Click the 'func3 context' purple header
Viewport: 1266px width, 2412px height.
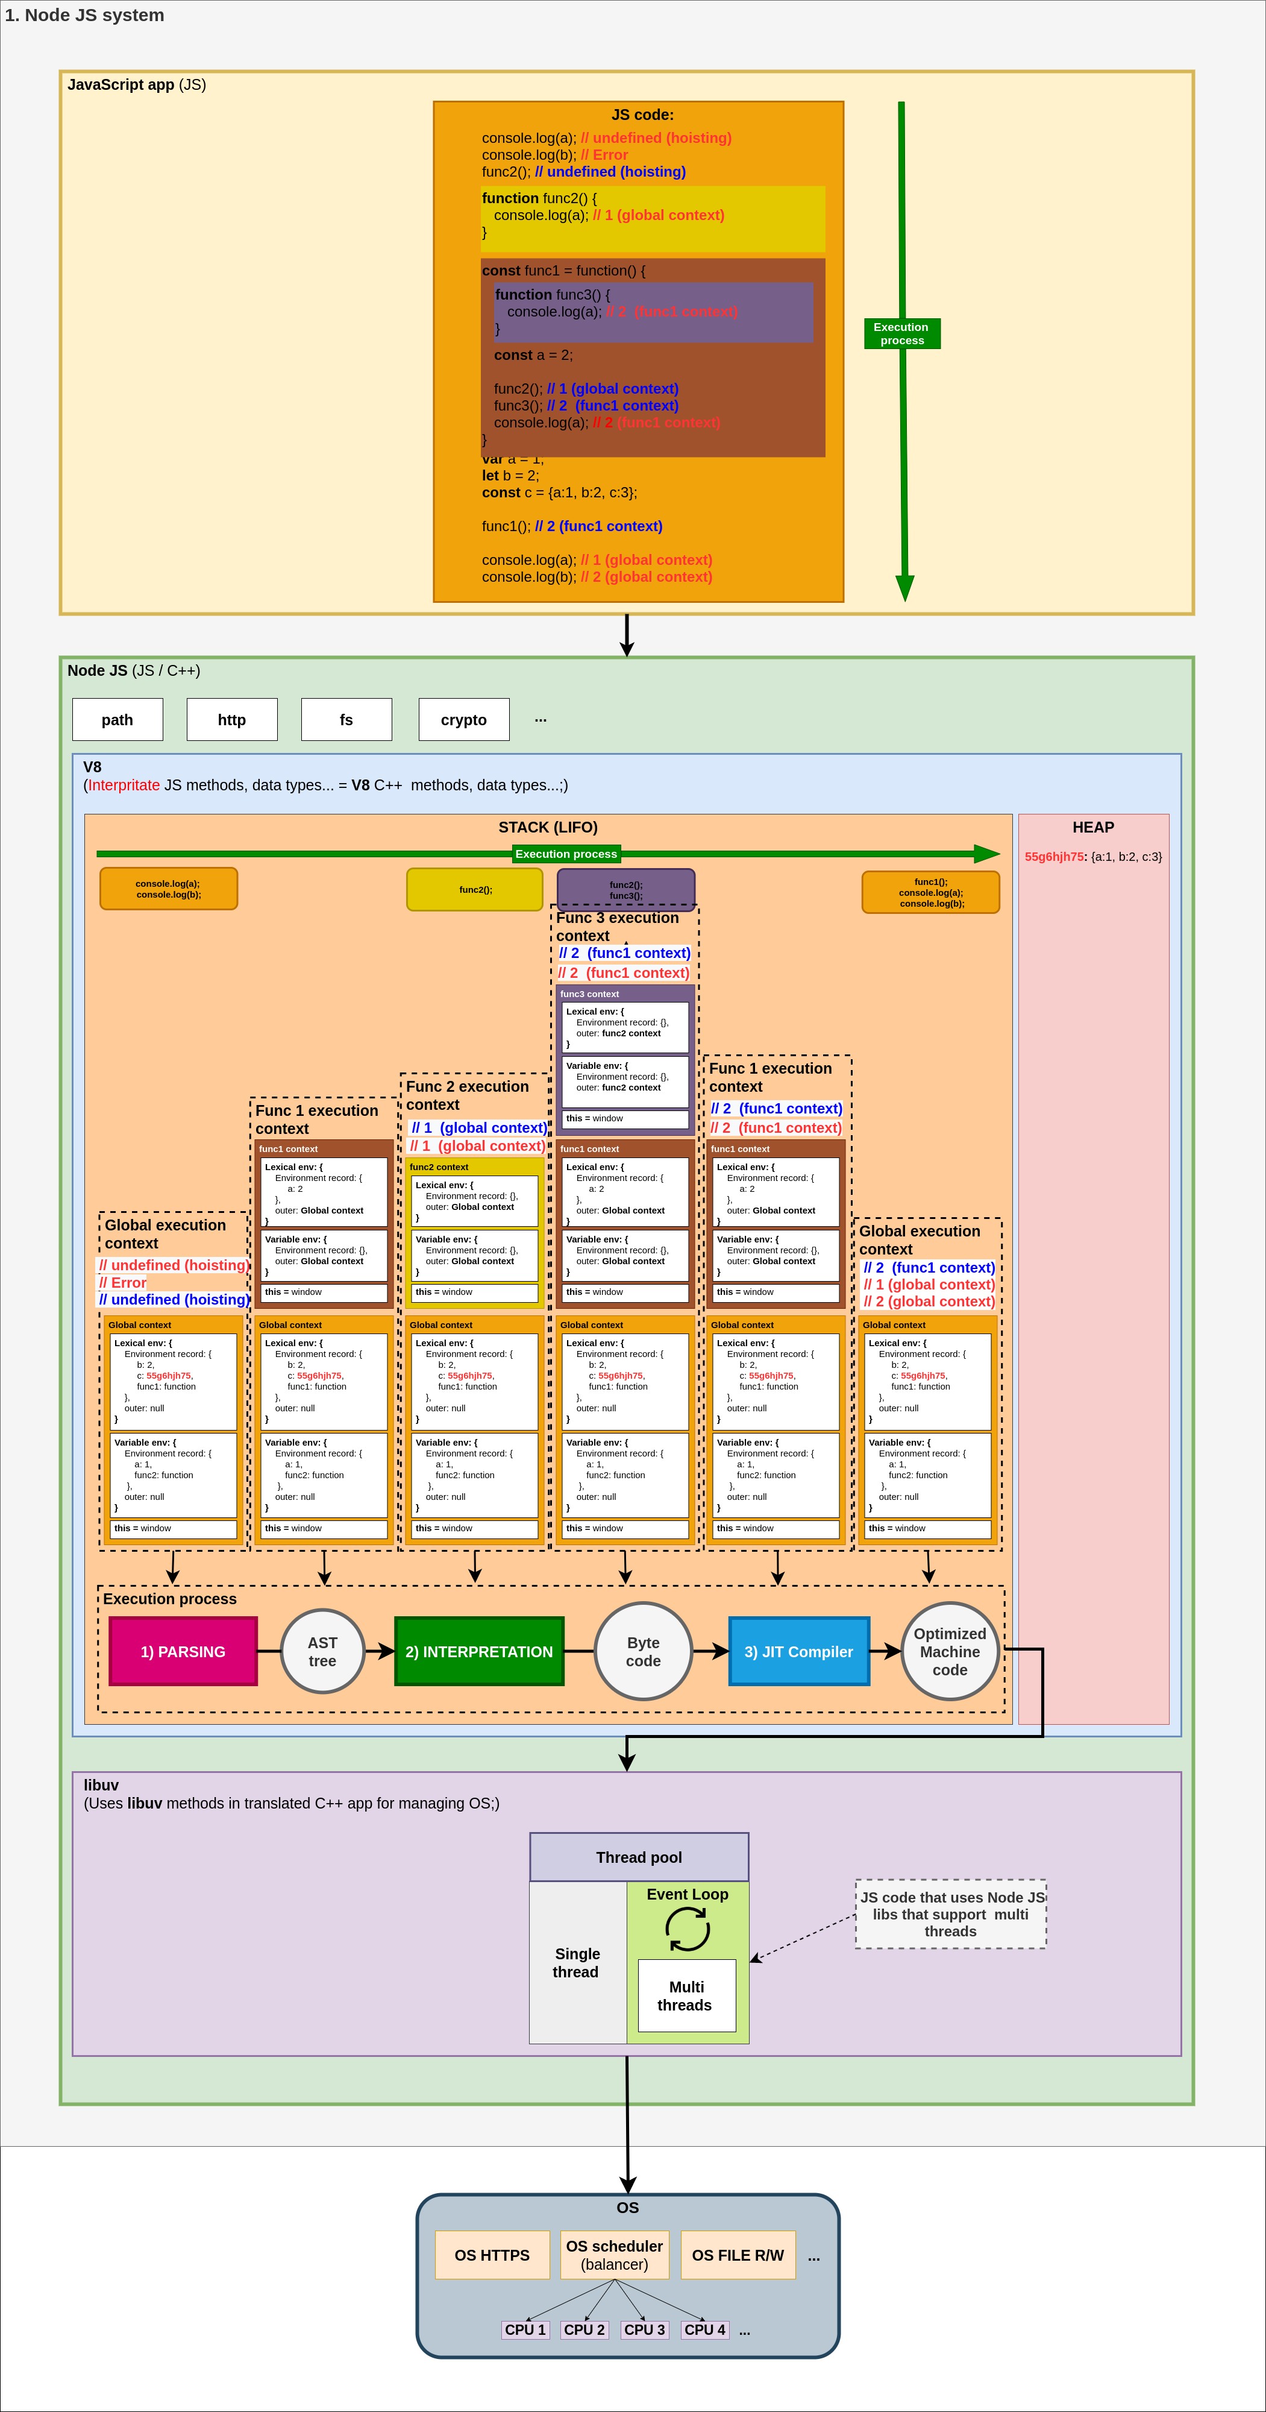589,993
